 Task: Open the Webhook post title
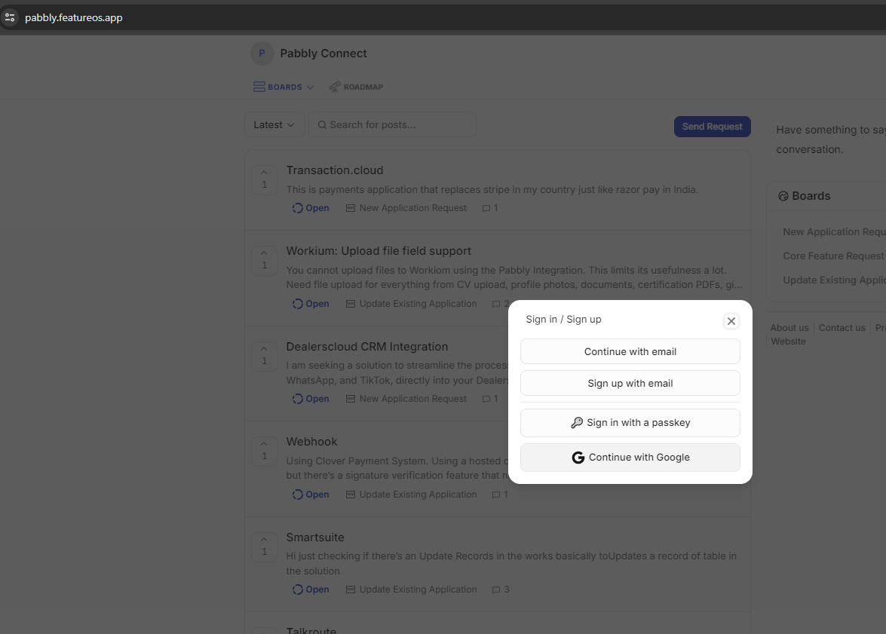[311, 442]
